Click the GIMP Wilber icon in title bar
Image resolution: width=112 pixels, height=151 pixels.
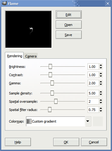pos(4,3)
